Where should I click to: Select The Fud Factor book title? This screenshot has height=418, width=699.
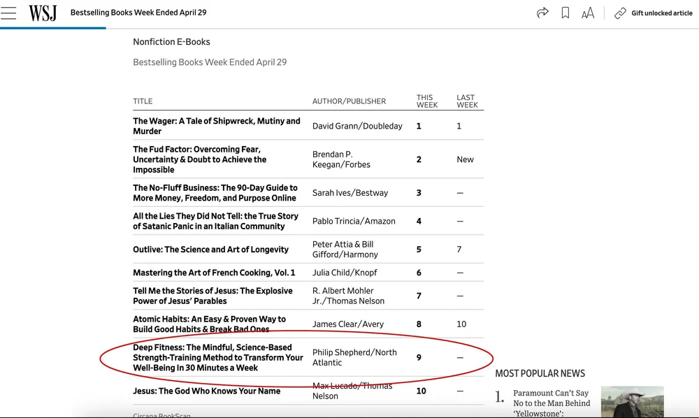(200, 159)
